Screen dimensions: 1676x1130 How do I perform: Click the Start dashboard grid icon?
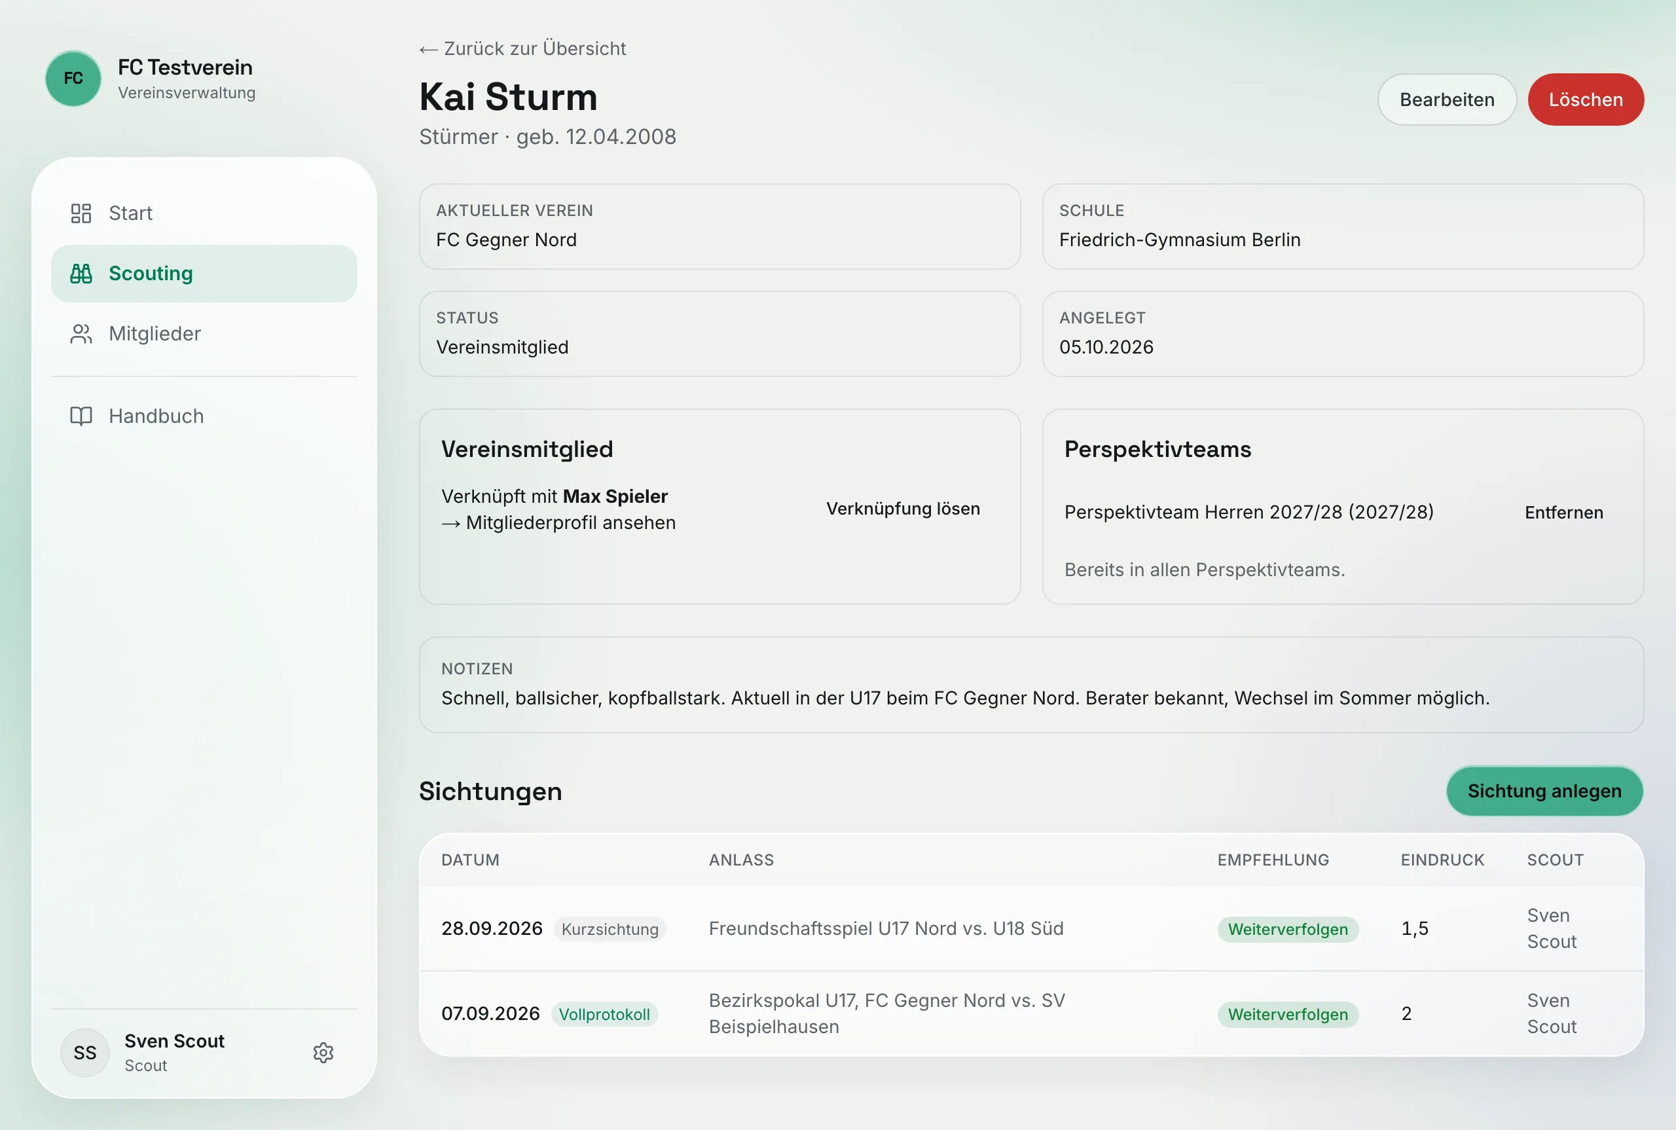click(81, 213)
